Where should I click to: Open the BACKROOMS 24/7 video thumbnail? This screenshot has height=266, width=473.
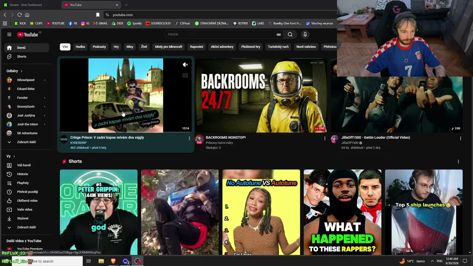pos(261,95)
